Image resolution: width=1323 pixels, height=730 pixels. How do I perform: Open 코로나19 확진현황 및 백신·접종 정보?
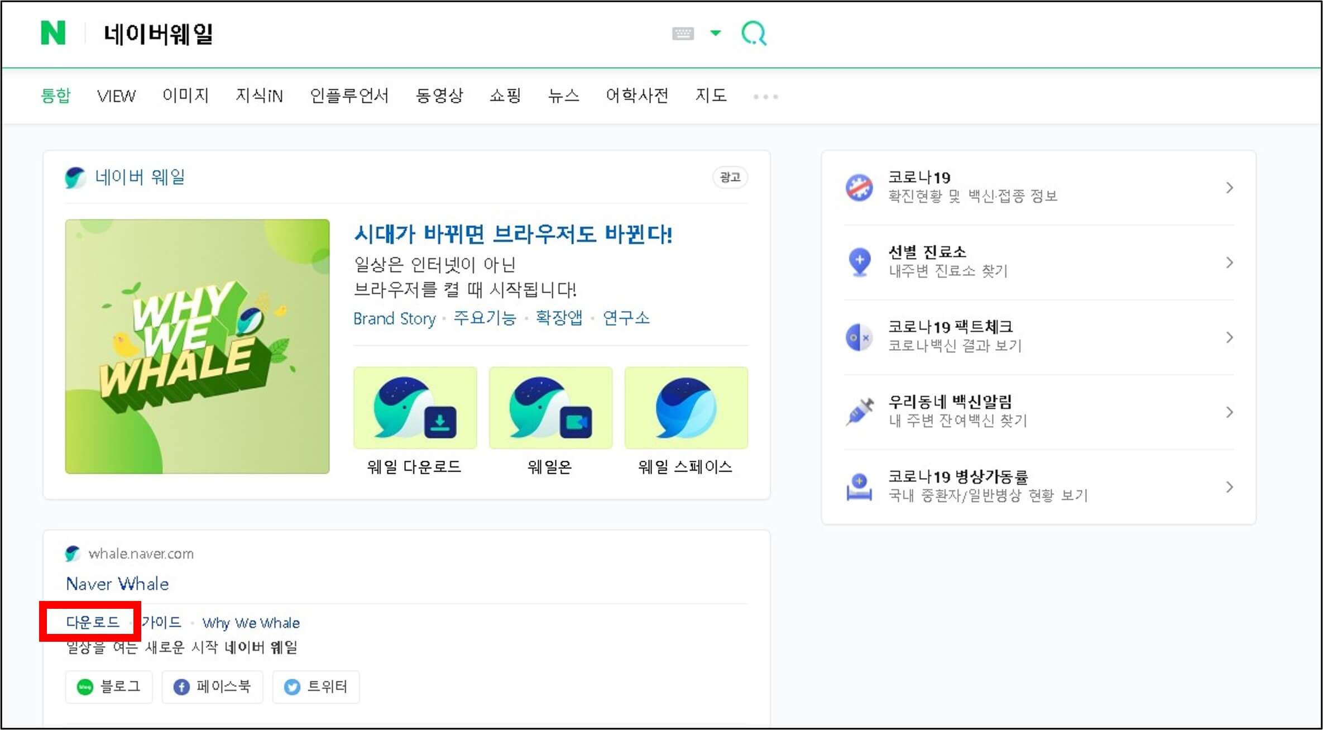pos(972,187)
